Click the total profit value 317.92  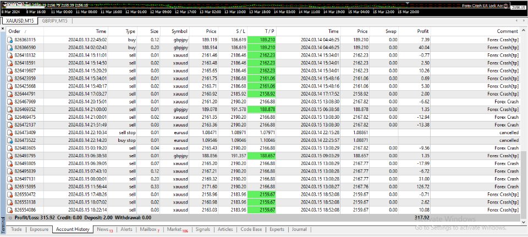[x=422, y=218]
